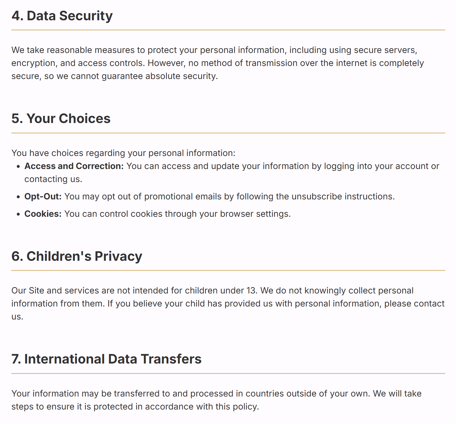Click "countries outside of your own" text
The image size is (456, 424).
[x=308, y=394]
